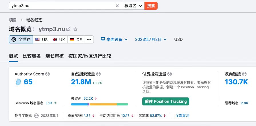Click the 2023年5月 engagement date
The width and height of the screenshot is (256, 126).
pyautogui.click(x=49, y=116)
